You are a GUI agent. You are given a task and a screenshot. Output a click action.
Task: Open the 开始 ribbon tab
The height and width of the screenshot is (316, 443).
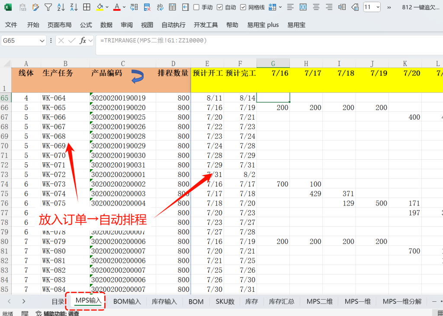tap(33, 25)
